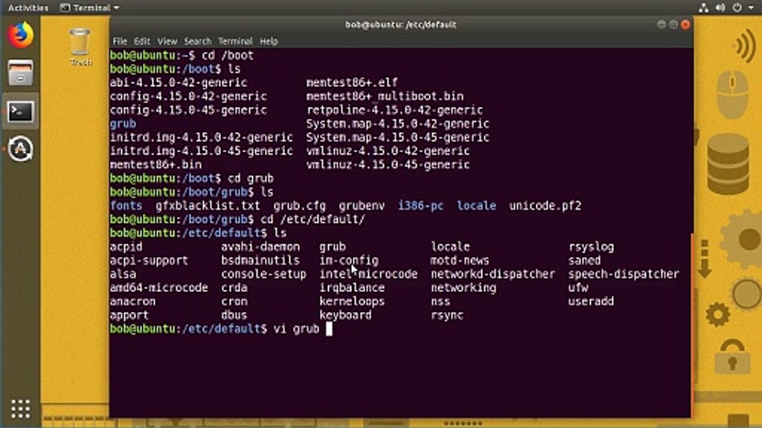
Task: Open the volume indicator in top bar
Action: point(720,8)
